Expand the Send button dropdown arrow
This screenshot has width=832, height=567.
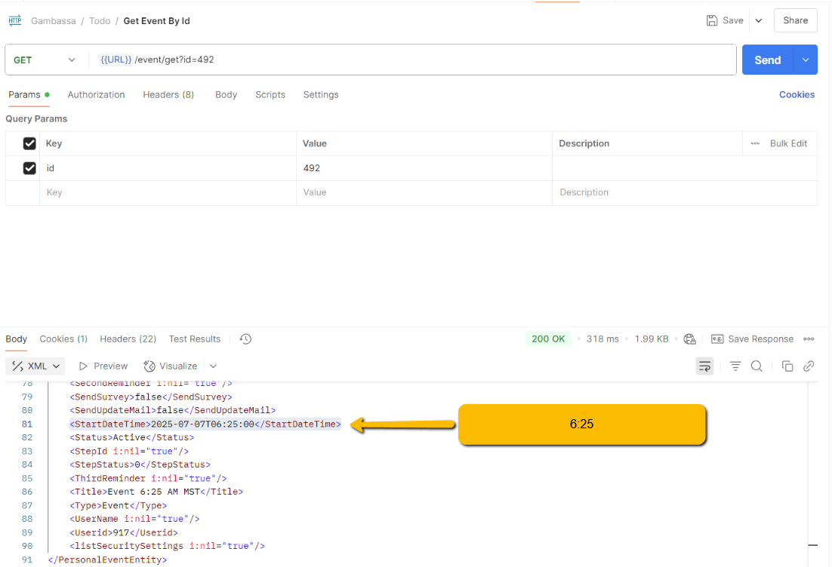(806, 60)
